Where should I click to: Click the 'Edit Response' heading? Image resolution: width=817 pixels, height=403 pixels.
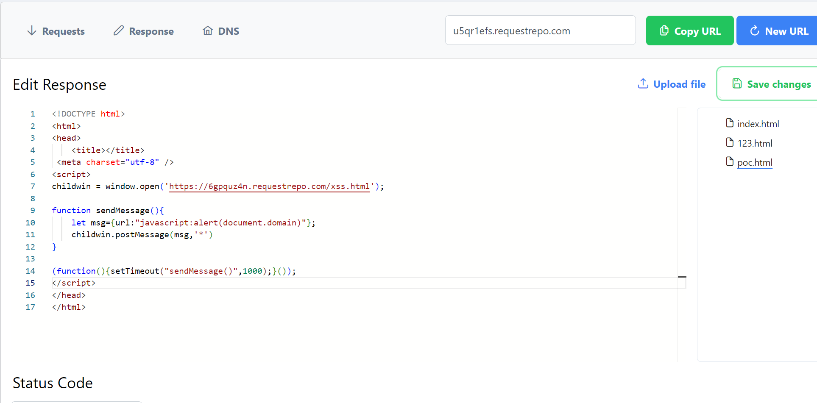click(x=59, y=85)
